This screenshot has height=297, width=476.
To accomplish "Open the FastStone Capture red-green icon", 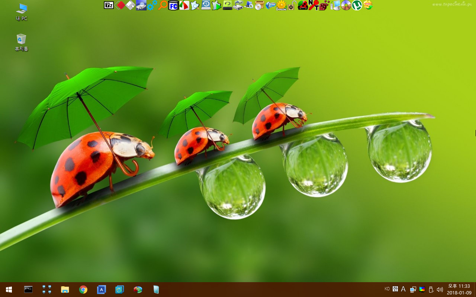I will pyautogui.click(x=184, y=5).
